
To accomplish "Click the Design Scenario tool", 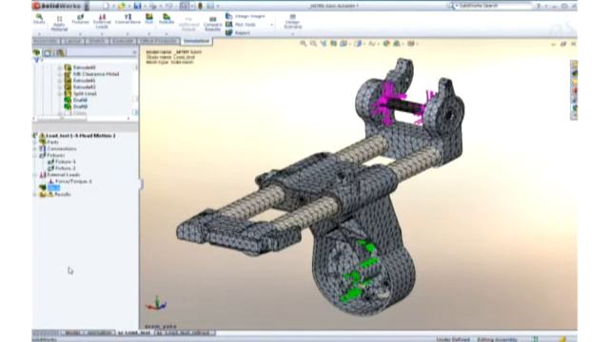I will [x=292, y=22].
